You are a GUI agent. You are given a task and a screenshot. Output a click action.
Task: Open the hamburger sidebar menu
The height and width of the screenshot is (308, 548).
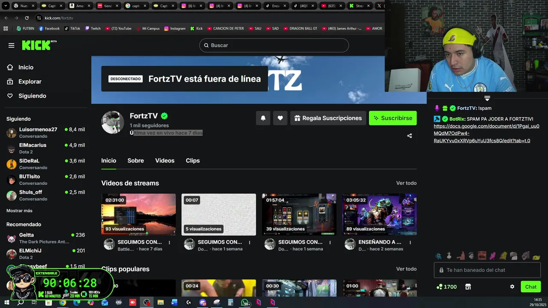click(11, 45)
